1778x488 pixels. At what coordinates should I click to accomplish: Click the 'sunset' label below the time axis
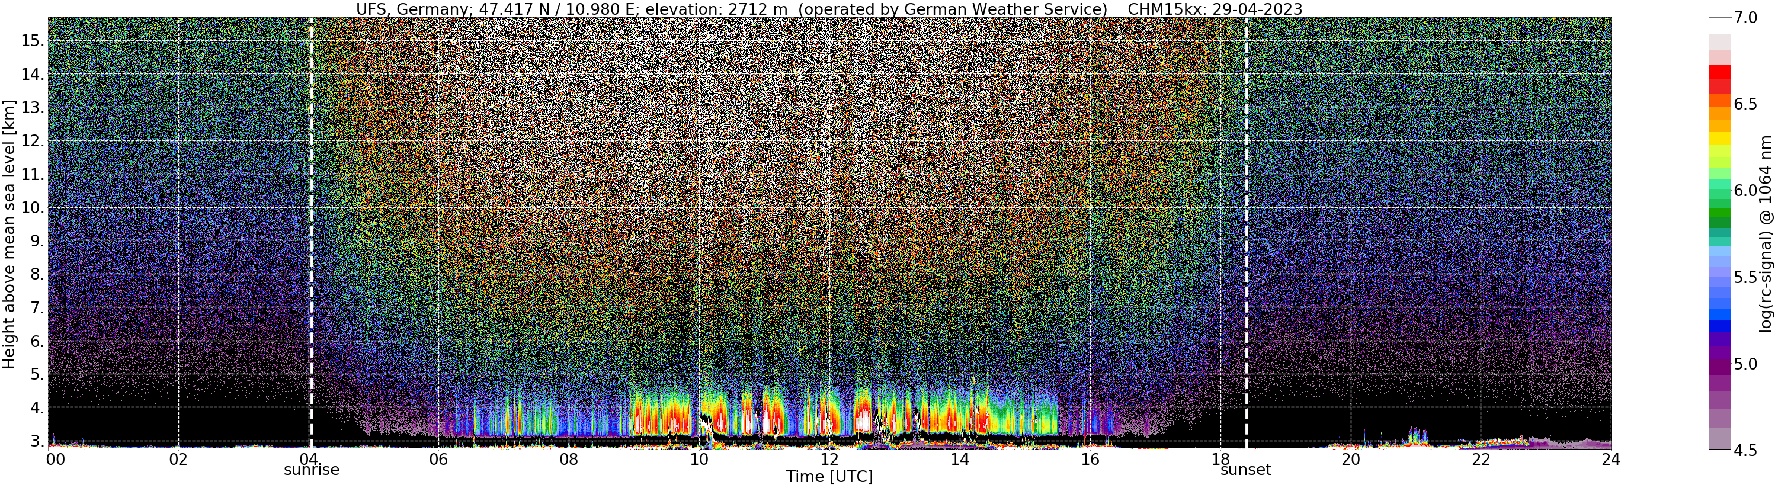pos(1246,470)
